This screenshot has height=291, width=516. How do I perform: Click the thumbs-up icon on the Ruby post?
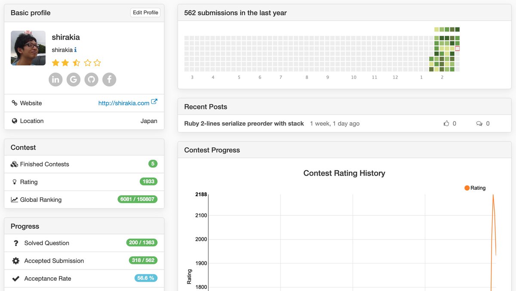coord(446,124)
